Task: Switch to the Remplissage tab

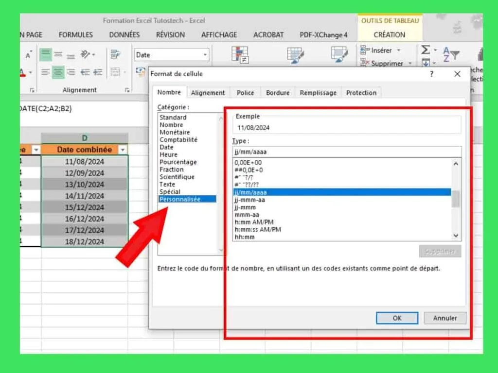Action: click(x=318, y=92)
